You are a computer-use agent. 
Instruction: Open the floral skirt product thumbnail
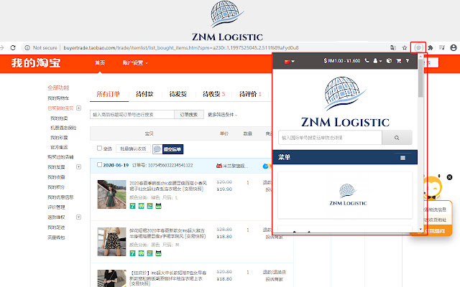111,242
